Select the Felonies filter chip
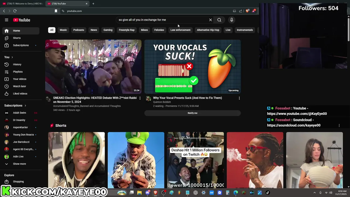Image resolution: width=350 pixels, height=197 pixels. (x=159, y=30)
